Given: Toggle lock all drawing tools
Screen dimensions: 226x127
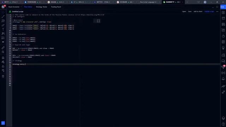Looking at the screenshot, I should (x=3, y=66).
